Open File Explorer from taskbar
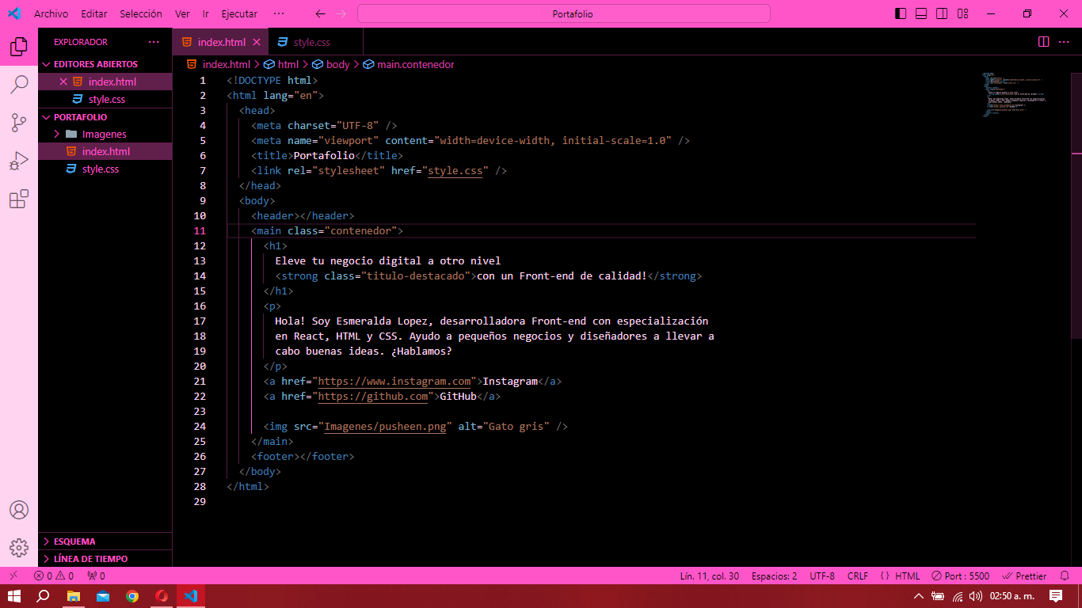 [x=73, y=596]
